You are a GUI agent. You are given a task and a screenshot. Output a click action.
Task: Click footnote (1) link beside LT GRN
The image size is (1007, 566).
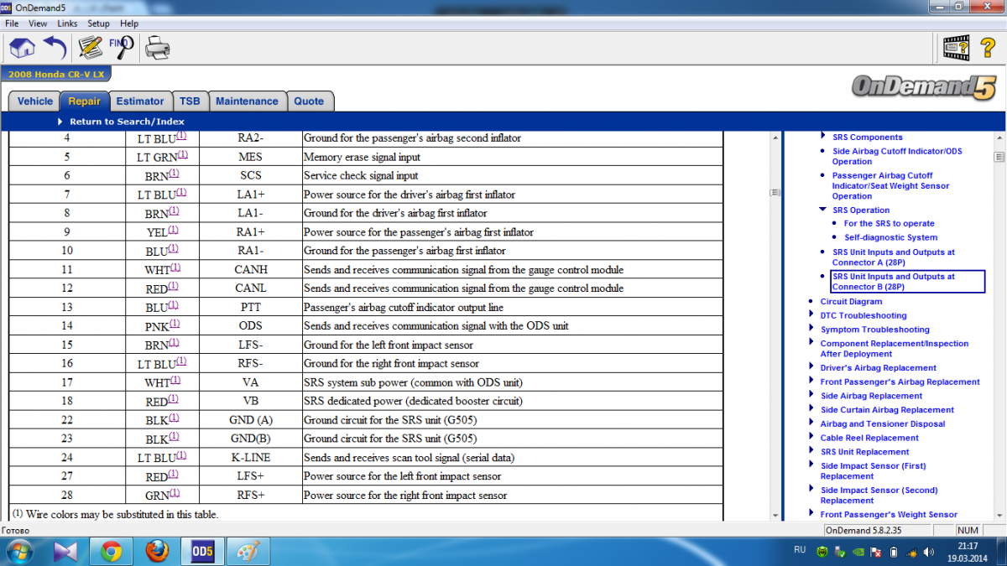(182, 155)
